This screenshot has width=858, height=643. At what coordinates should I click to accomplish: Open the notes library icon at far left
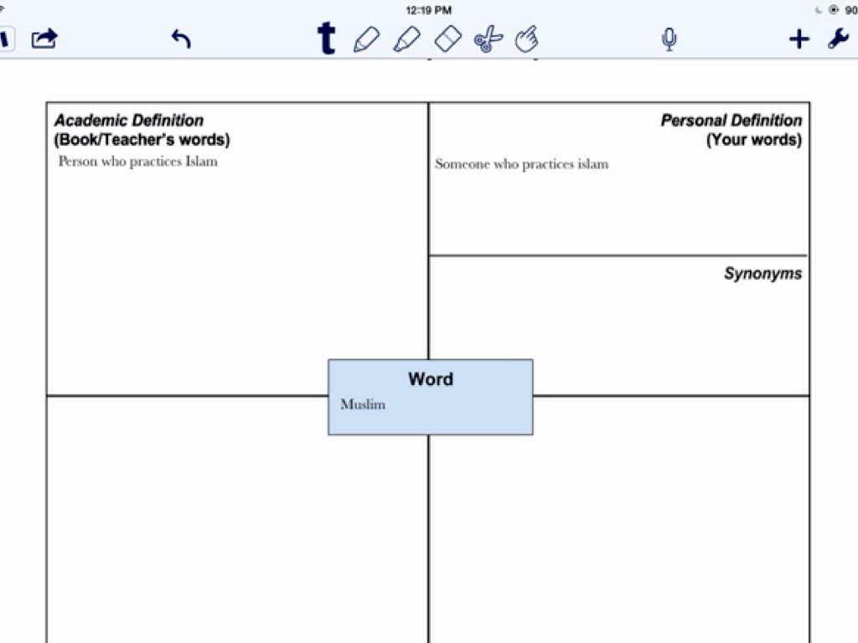coord(5,39)
